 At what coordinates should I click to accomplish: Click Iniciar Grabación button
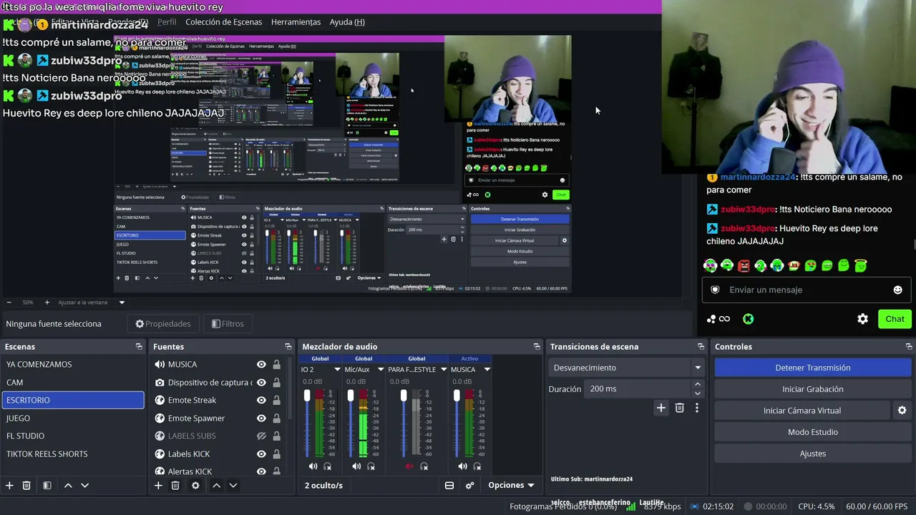coord(812,389)
